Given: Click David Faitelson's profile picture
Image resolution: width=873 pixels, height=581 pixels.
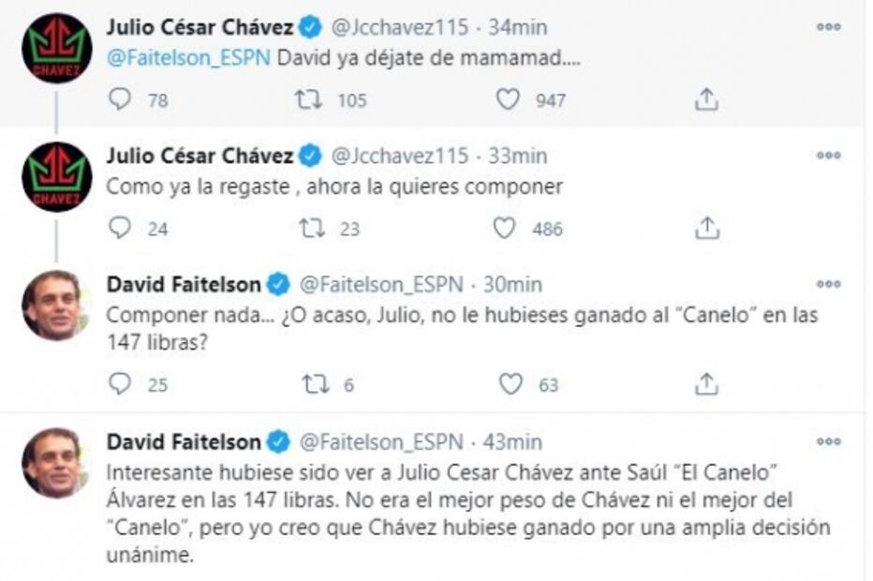Looking at the screenshot, I should (x=54, y=300).
